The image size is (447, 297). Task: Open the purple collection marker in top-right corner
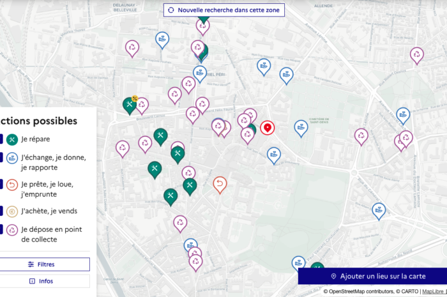coord(417,55)
